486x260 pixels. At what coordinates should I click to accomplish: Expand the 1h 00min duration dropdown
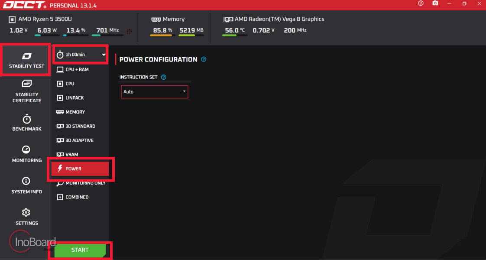81,55
